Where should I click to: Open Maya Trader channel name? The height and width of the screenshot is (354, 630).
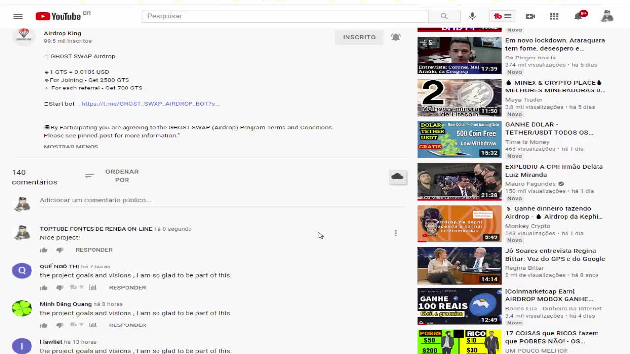[524, 100]
